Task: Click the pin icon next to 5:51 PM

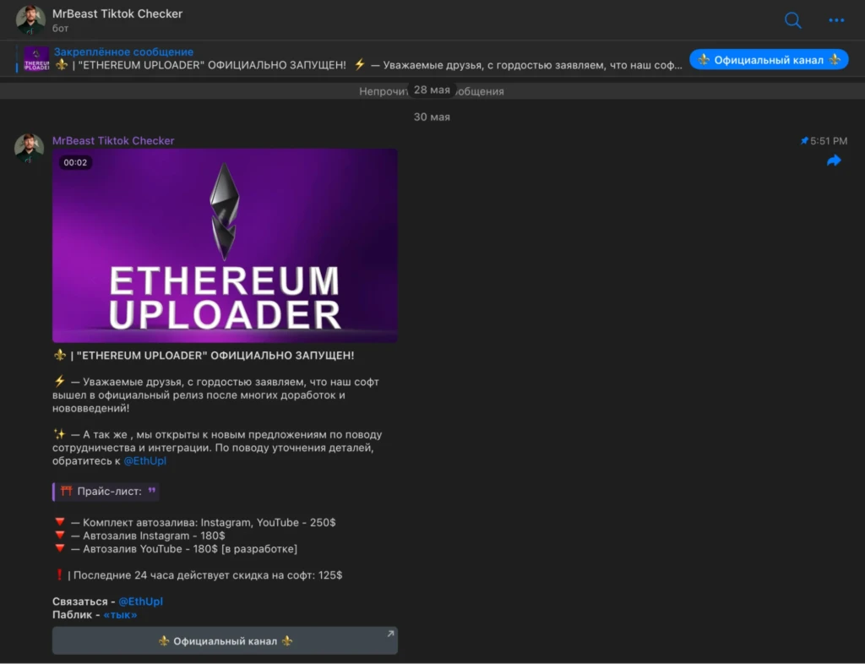Action: [804, 141]
